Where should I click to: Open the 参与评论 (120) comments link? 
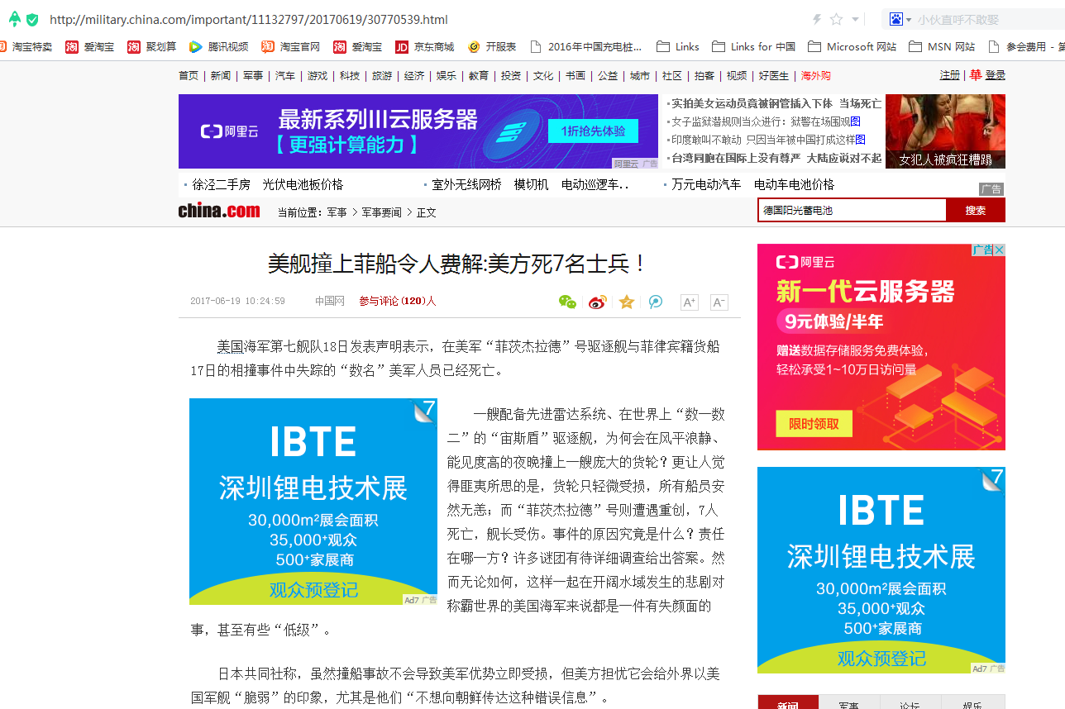pos(397,301)
